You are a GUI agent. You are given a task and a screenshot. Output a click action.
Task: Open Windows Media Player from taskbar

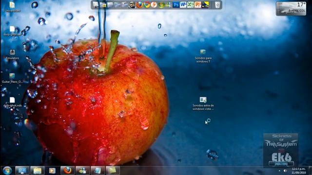click(x=52, y=171)
